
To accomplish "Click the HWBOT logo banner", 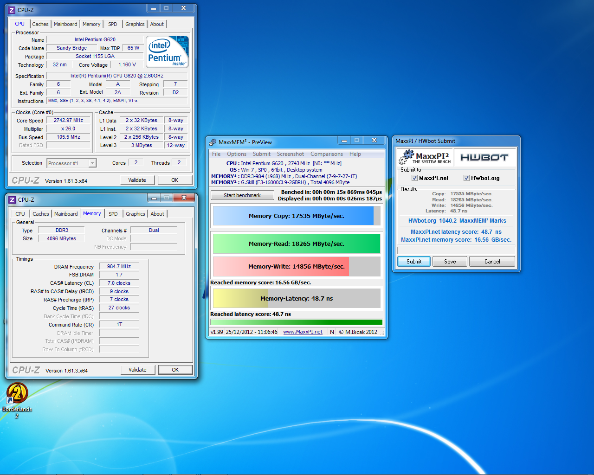I will click(x=484, y=157).
